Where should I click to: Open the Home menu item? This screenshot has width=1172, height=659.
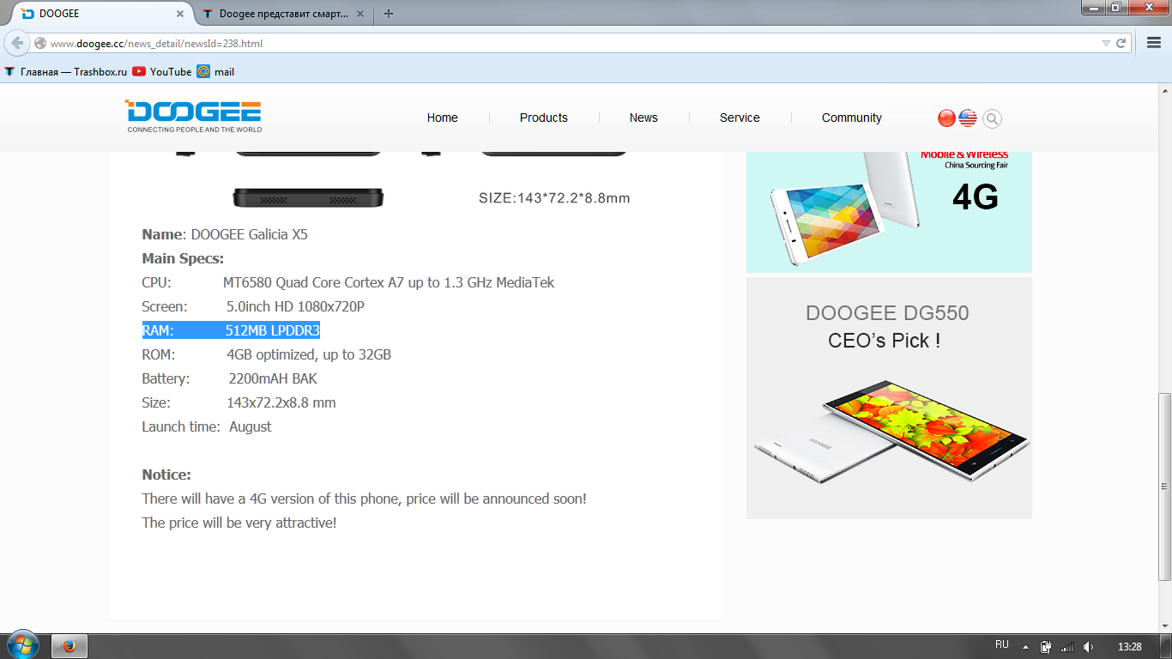(443, 118)
